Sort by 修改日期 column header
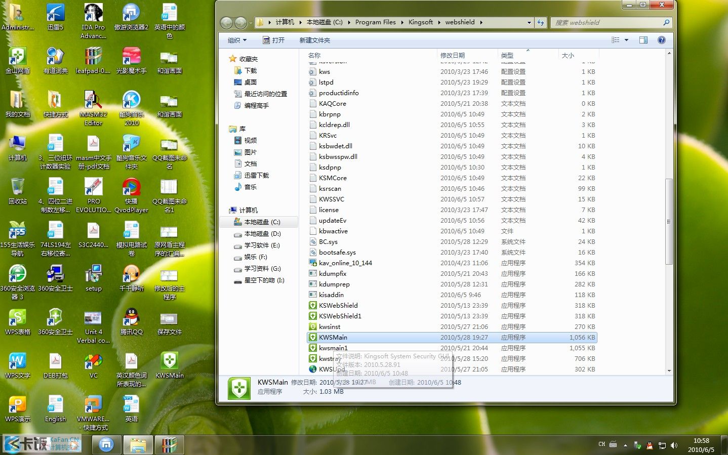Viewport: 728px width, 455px height. pyautogui.click(x=467, y=55)
